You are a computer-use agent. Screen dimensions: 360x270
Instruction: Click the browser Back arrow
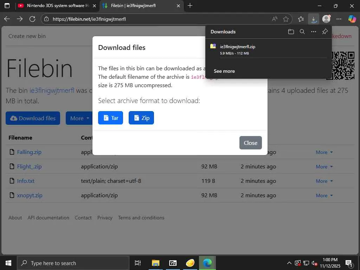pos(7,19)
